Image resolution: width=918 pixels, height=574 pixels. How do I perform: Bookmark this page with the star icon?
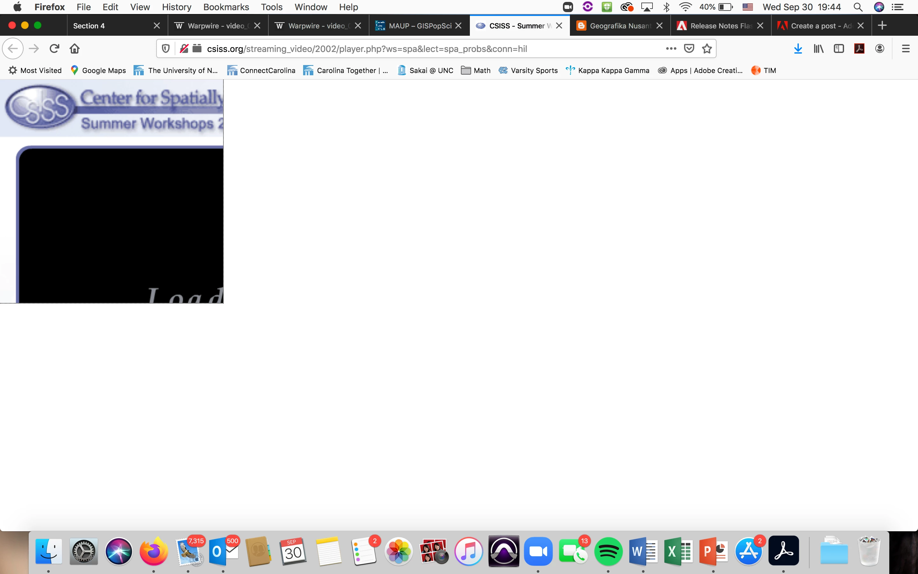707,48
